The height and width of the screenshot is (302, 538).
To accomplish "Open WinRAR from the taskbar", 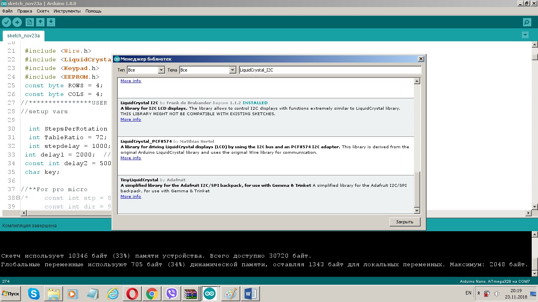I will [x=191, y=294].
